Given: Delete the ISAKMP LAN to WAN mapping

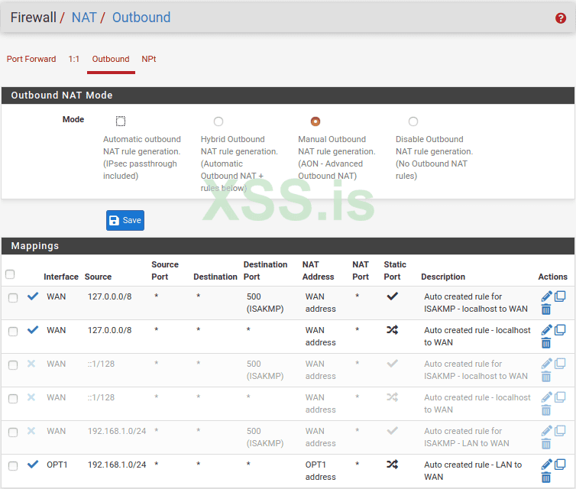Looking at the screenshot, I should (x=546, y=444).
